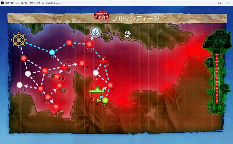Select the white node E

96,73
